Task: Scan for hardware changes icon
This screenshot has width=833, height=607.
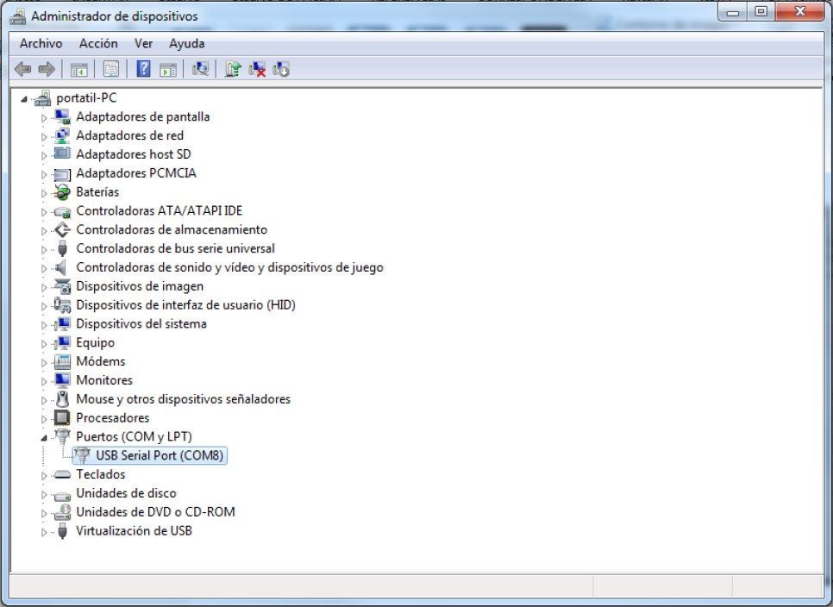Action: click(200, 69)
